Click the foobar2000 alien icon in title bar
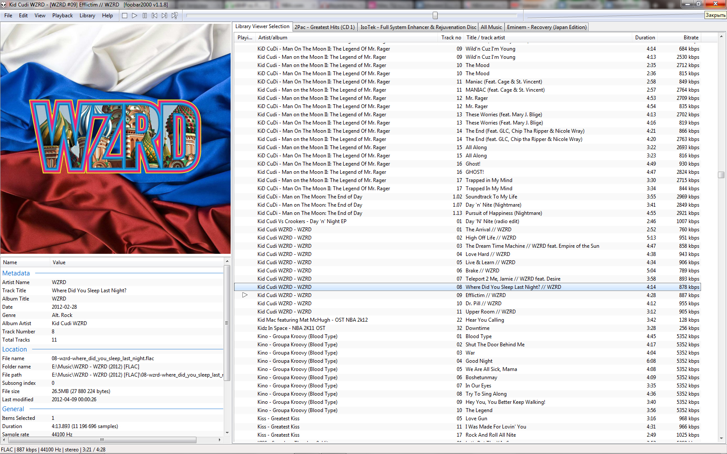Viewport: 727px width, 454px height. click(x=4, y=4)
